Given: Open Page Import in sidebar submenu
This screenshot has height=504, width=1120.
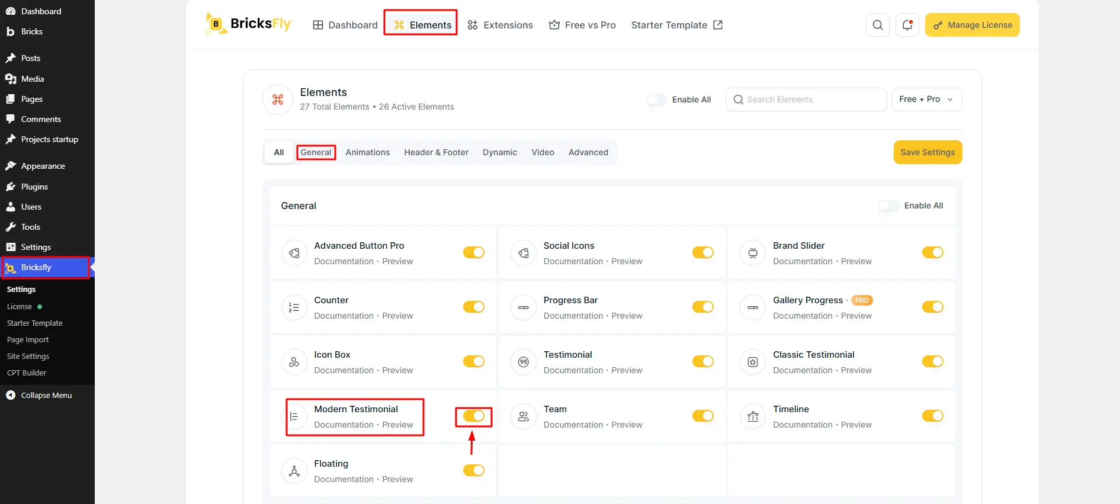Looking at the screenshot, I should click(28, 340).
